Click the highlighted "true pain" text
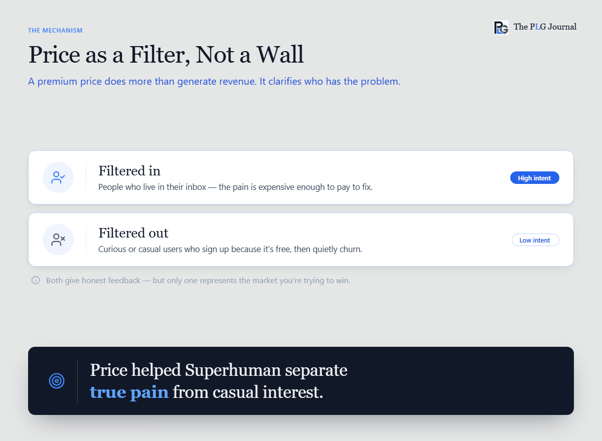Viewport: 602px width, 441px height. pyautogui.click(x=129, y=392)
